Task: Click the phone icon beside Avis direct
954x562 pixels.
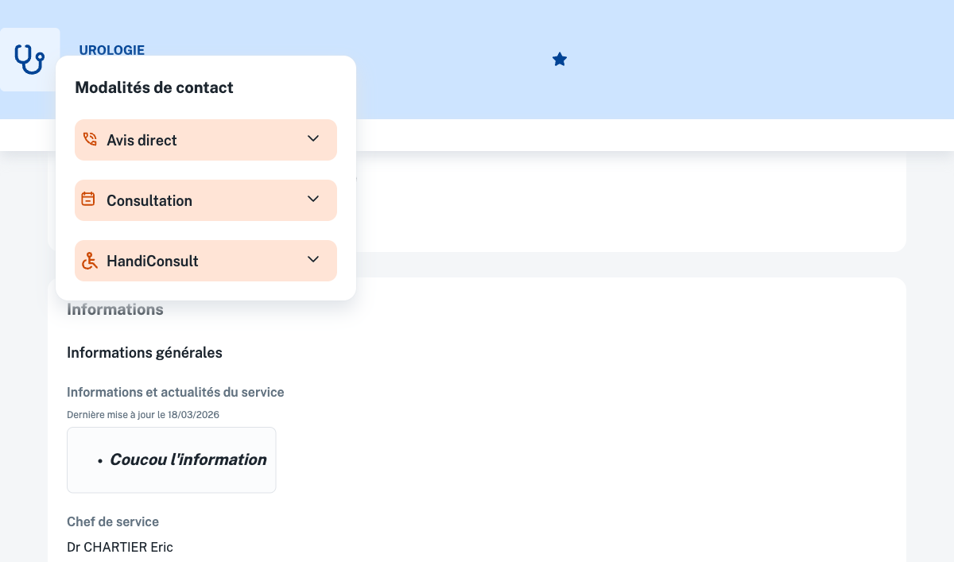Action: 90,140
